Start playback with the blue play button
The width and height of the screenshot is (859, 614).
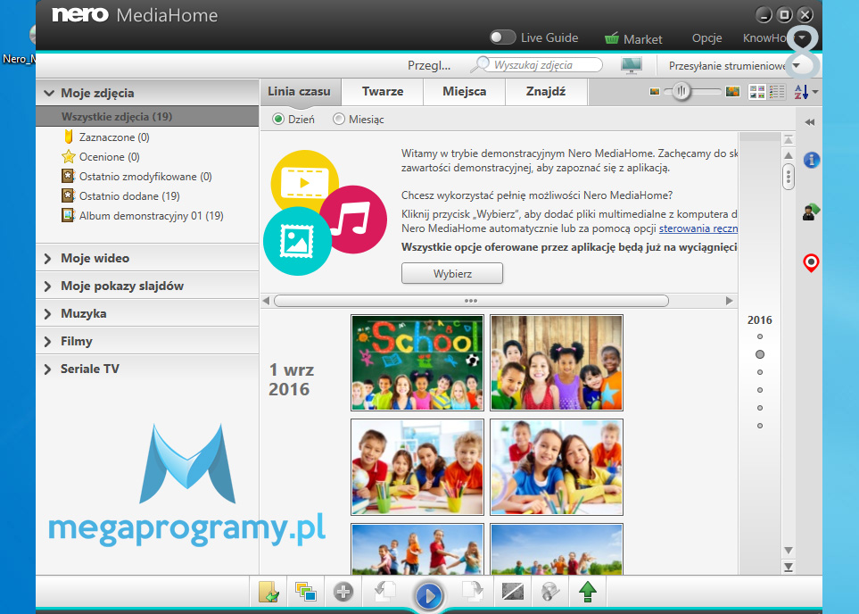(428, 595)
